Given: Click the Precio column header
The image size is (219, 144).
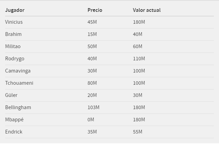Looking at the screenshot, I should (x=95, y=10).
